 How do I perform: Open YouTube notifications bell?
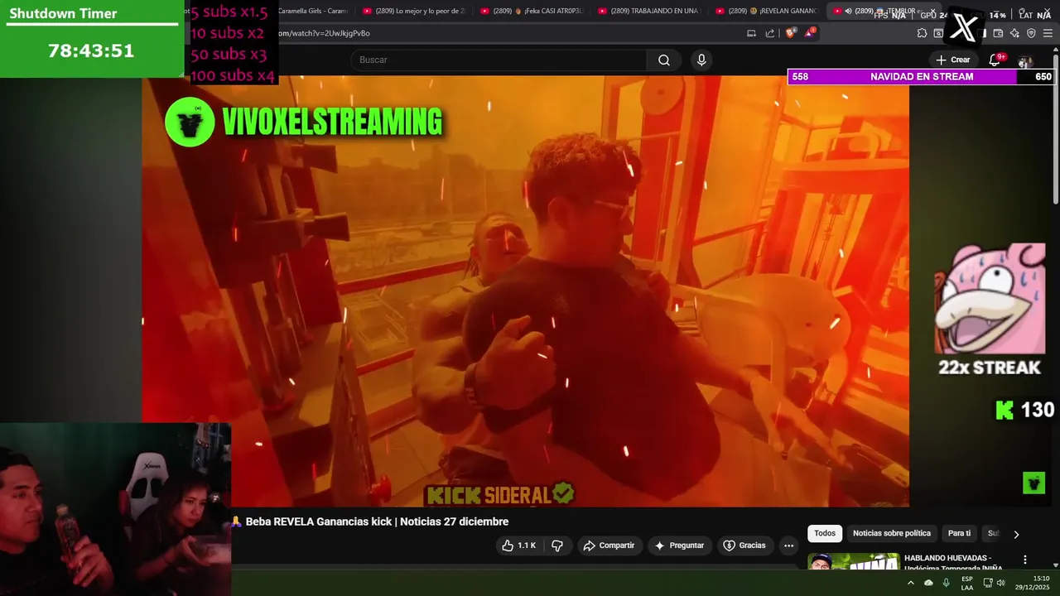(x=995, y=60)
